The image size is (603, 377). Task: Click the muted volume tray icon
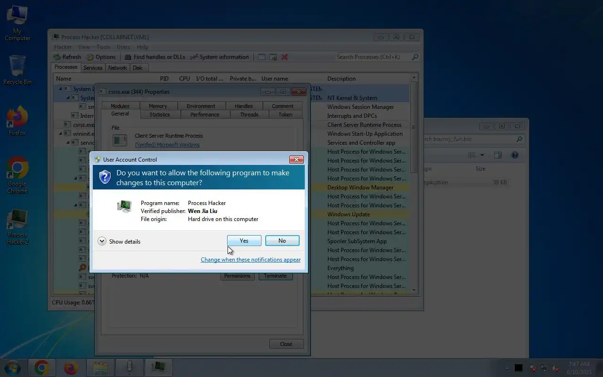[x=556, y=368]
